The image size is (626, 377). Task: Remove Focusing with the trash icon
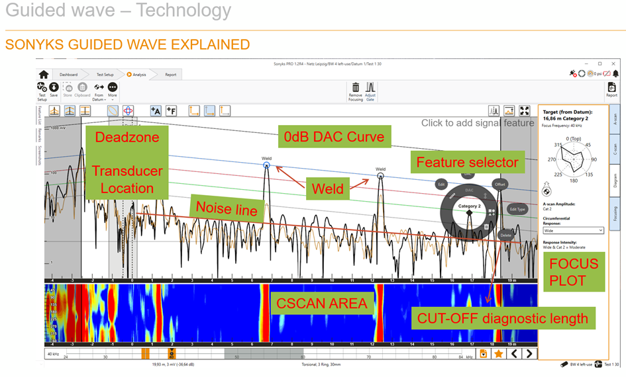click(x=355, y=92)
